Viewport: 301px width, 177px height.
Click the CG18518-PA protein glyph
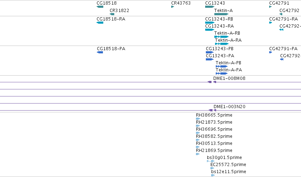click(x=100, y=52)
